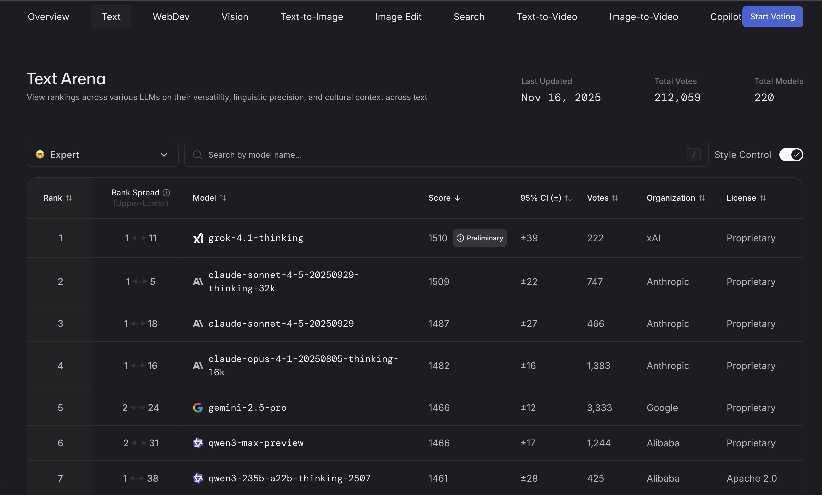This screenshot has width=822, height=495.
Task: Sort by Rank using its arrows icon
Action: (x=69, y=198)
